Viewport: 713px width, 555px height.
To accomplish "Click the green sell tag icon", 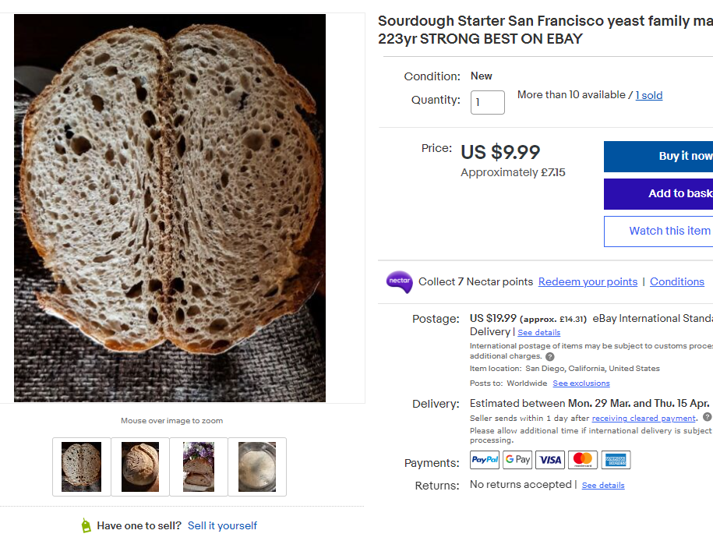I will 86,525.
